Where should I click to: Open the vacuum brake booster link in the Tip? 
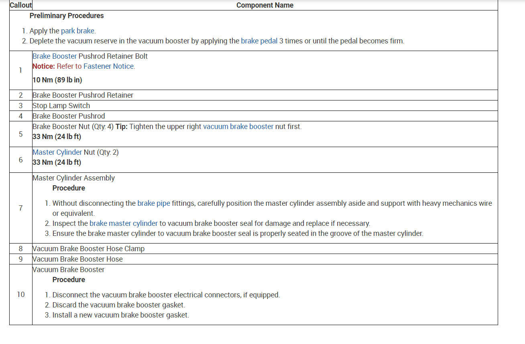pos(238,127)
